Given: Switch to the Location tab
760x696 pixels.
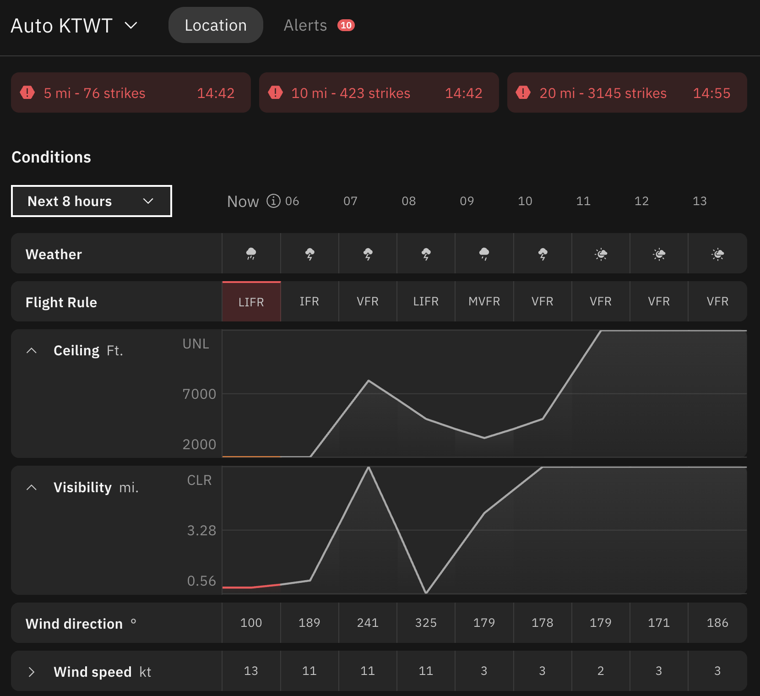Looking at the screenshot, I should pyautogui.click(x=216, y=25).
